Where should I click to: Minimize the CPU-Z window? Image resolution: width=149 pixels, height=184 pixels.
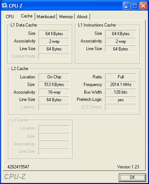(x=126, y=5)
